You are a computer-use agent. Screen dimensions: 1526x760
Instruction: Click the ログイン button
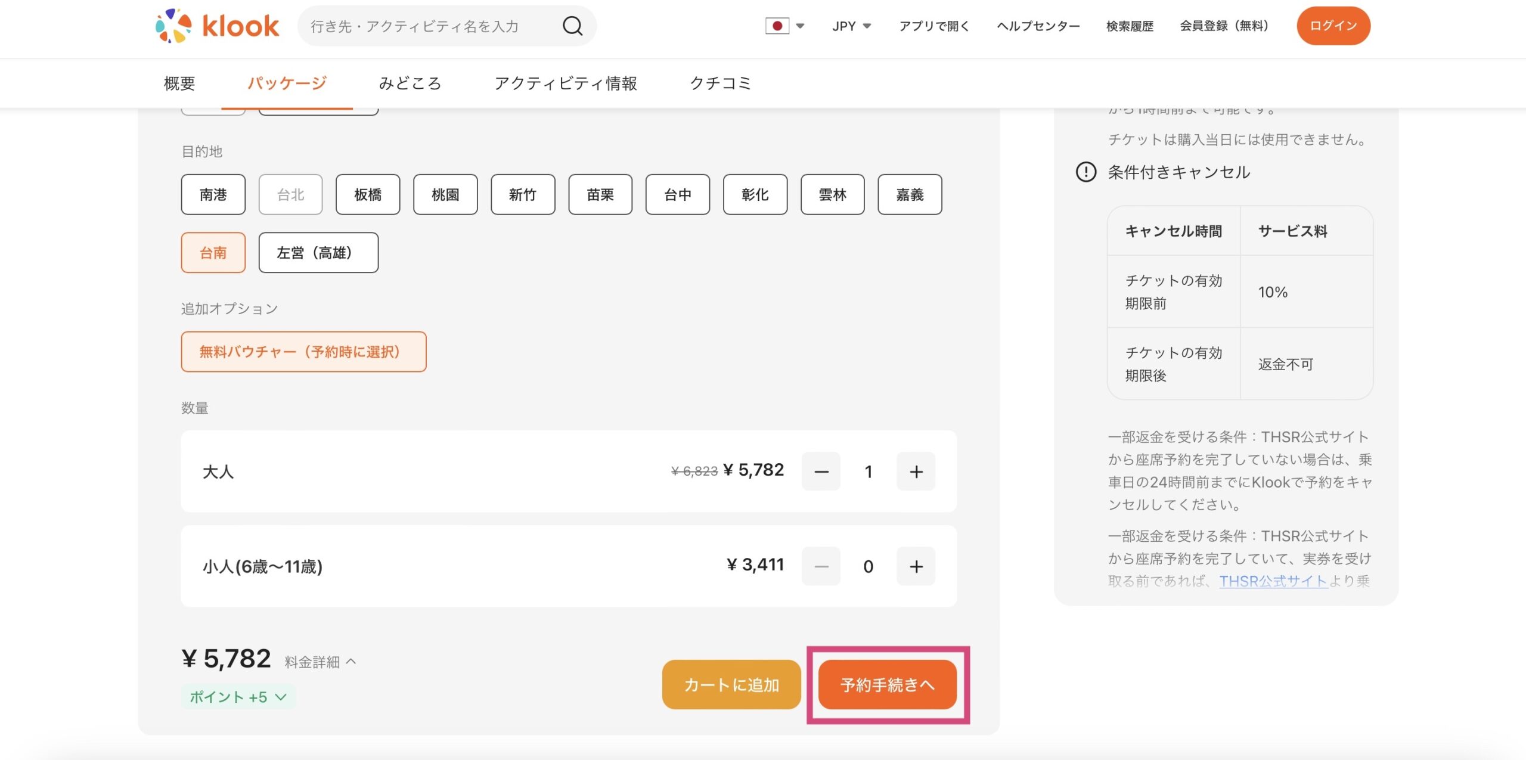1333,26
